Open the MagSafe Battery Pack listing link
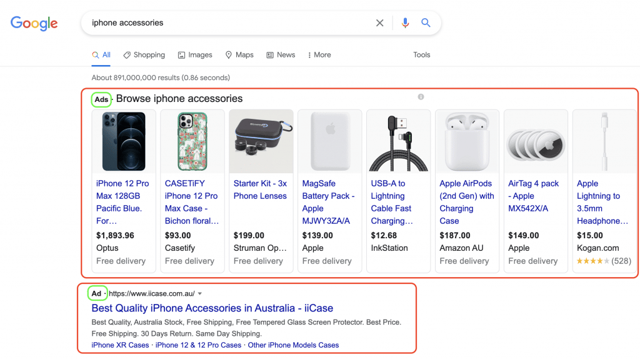This screenshot has width=640, height=359. 329,202
